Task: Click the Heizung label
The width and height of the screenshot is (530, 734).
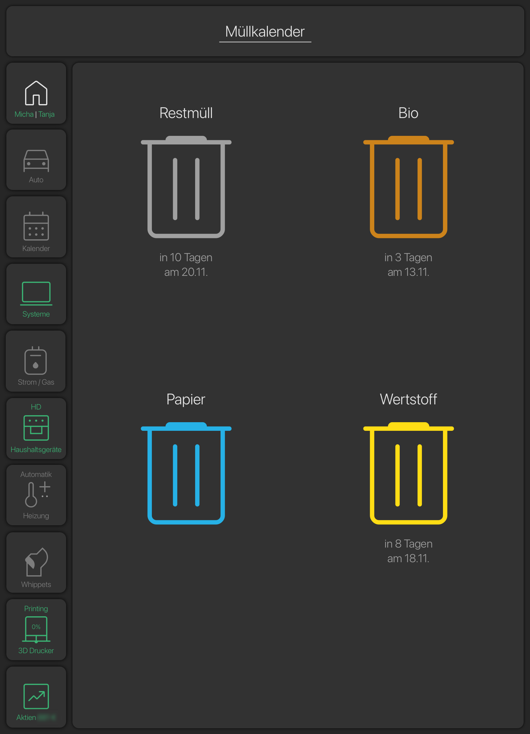Action: pyautogui.click(x=36, y=516)
